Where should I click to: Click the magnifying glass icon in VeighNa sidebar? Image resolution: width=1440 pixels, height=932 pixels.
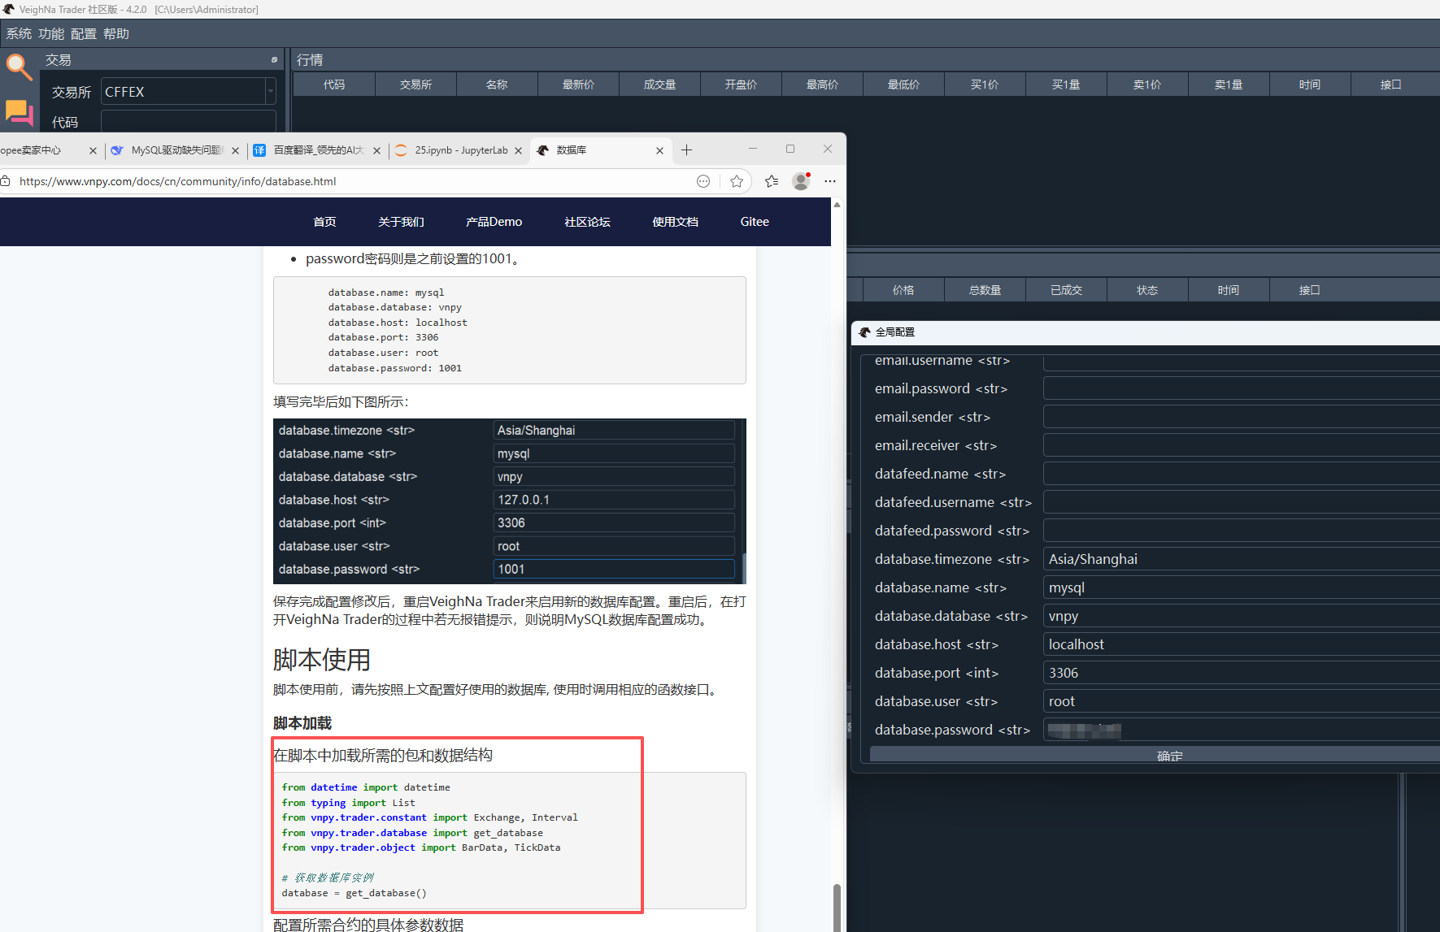pos(18,67)
